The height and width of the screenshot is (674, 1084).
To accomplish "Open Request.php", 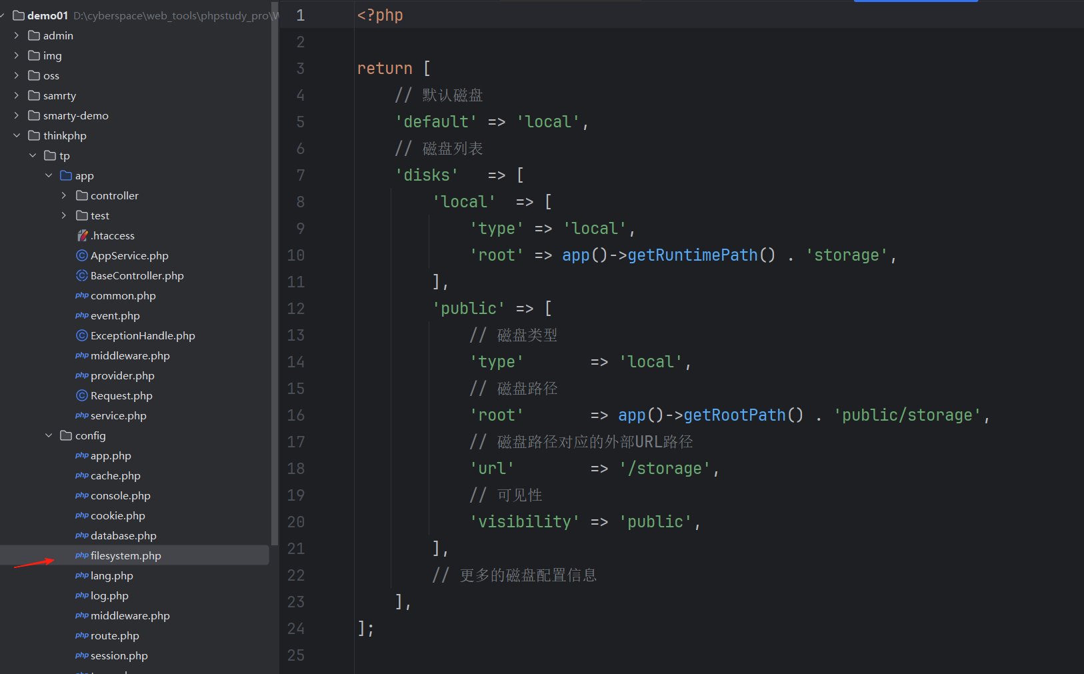I will (x=121, y=395).
